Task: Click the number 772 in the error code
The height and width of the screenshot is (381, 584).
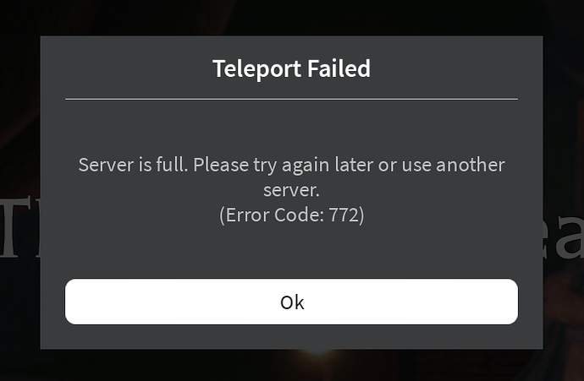Action: [344, 215]
